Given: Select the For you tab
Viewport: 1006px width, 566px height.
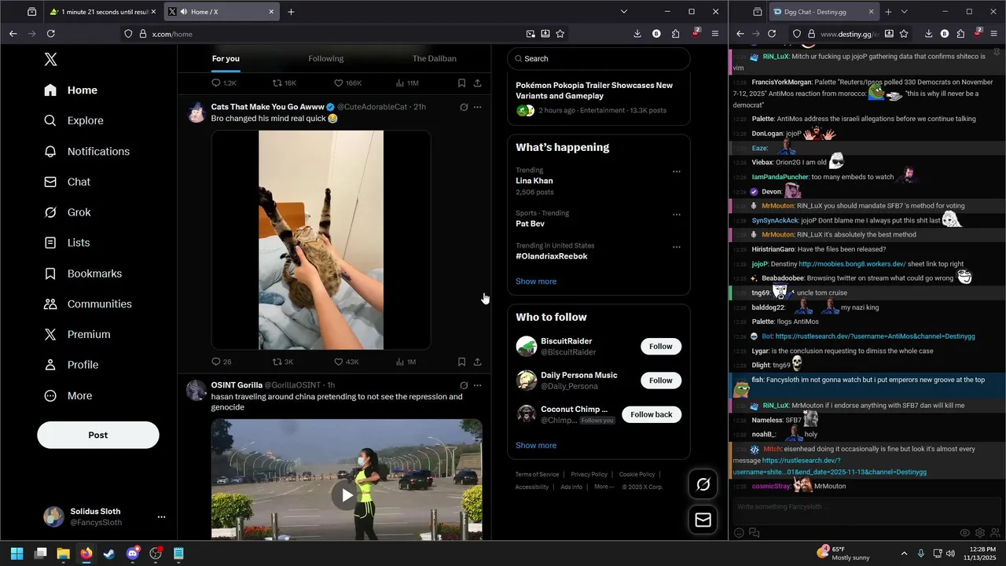Looking at the screenshot, I should pos(226,58).
